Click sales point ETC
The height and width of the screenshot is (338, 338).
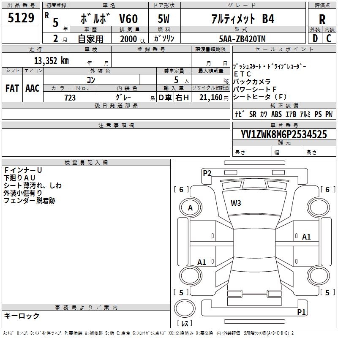coord(243,74)
